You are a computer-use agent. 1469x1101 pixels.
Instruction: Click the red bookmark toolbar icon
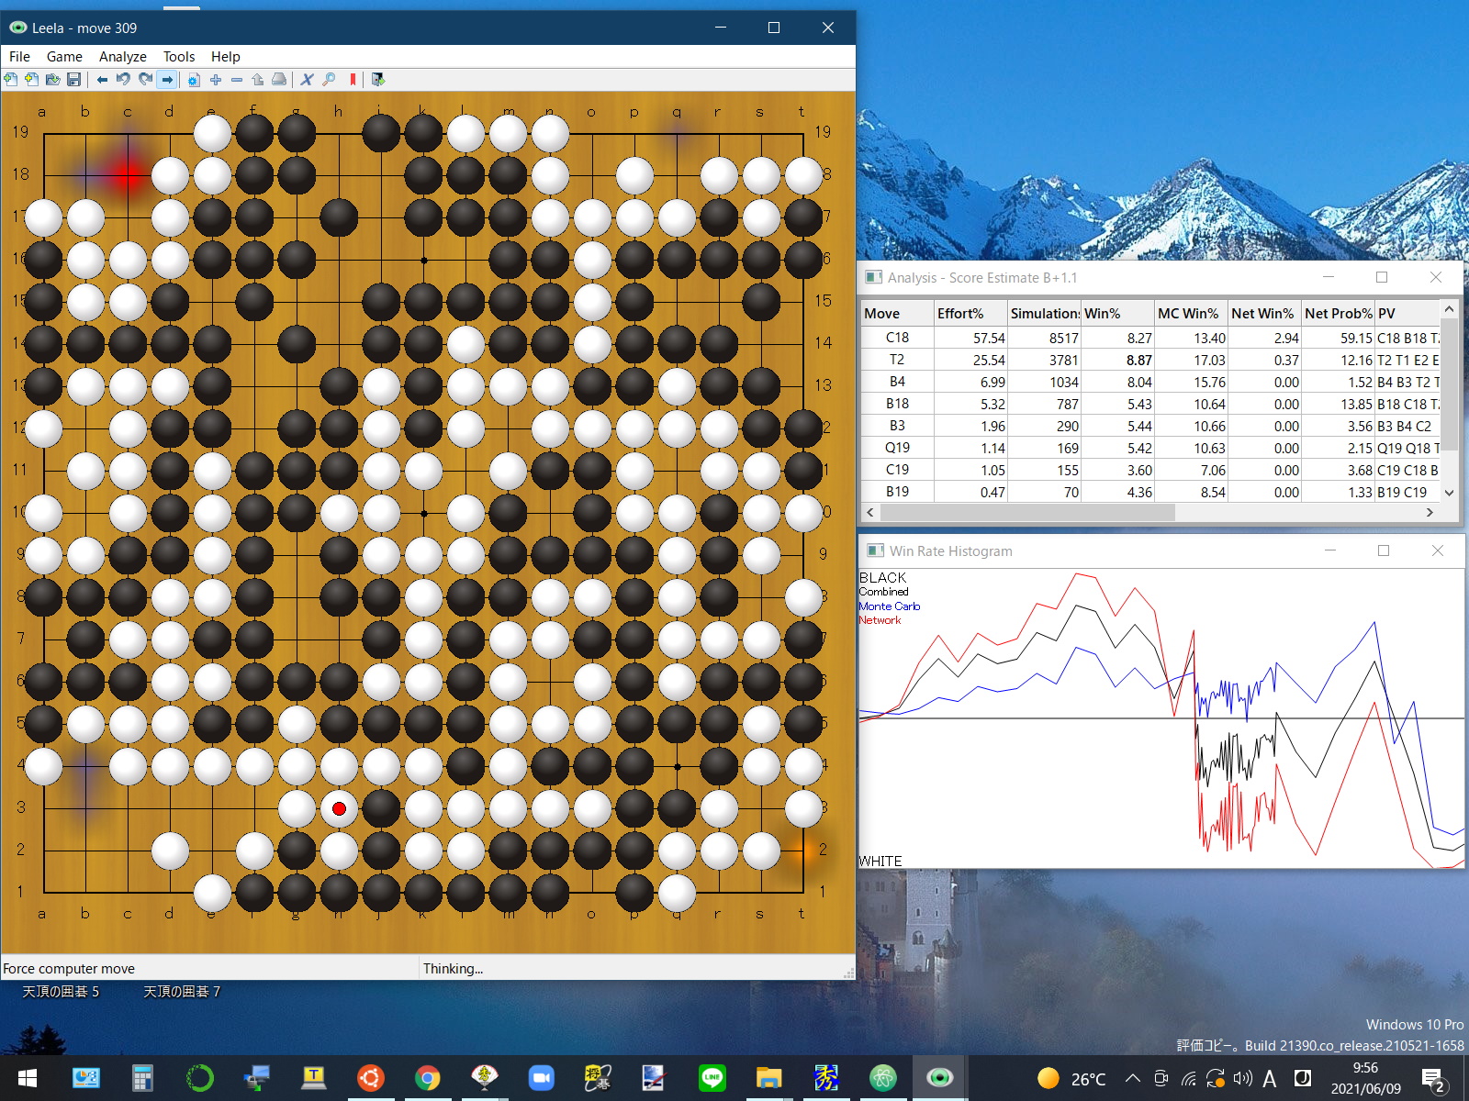click(x=353, y=80)
